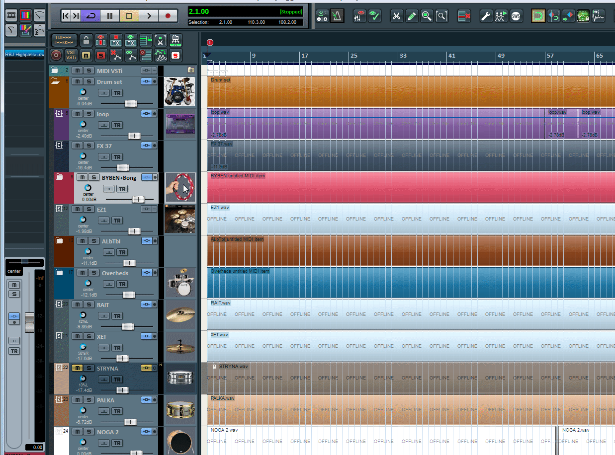Toggle the loop repeat button
The height and width of the screenshot is (455, 615).
(x=90, y=16)
